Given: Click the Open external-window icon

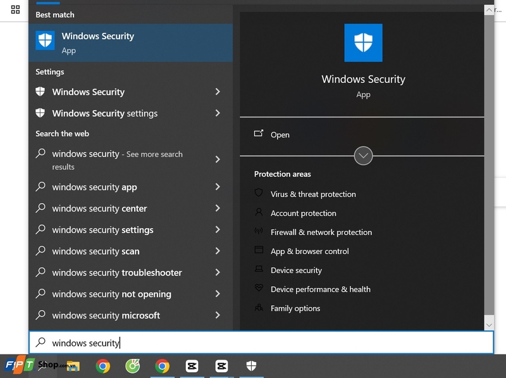Looking at the screenshot, I should point(259,133).
